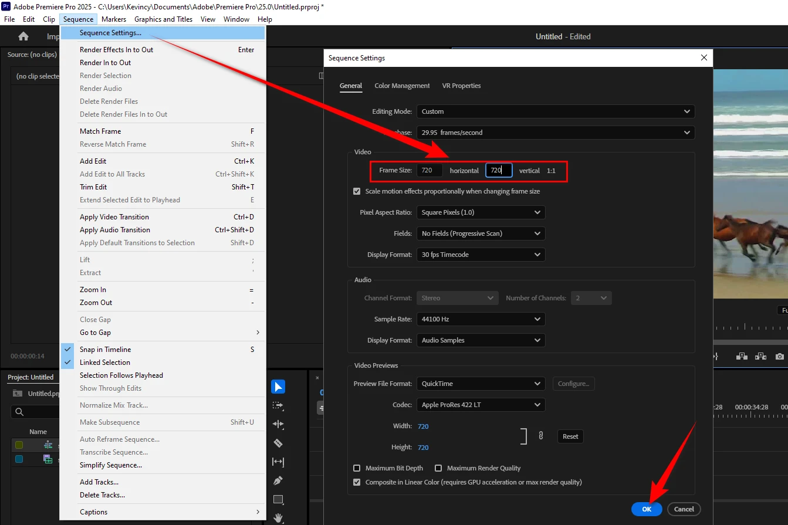Open the Clip menu
This screenshot has height=525, width=788.
(49, 19)
